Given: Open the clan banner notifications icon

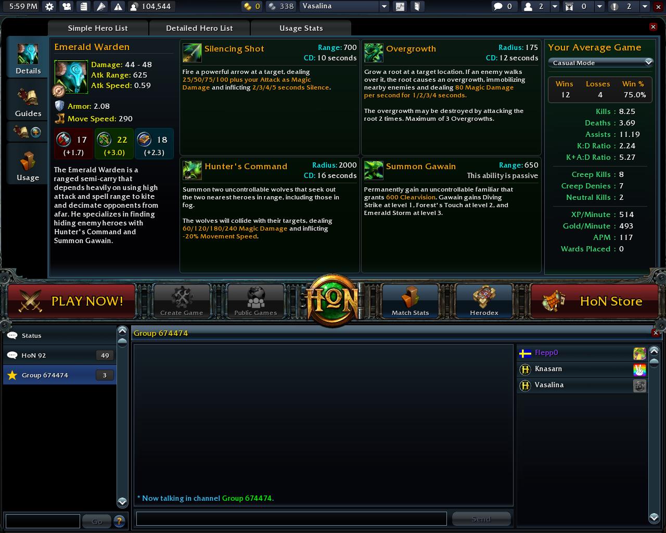Looking at the screenshot, I should point(569,7).
